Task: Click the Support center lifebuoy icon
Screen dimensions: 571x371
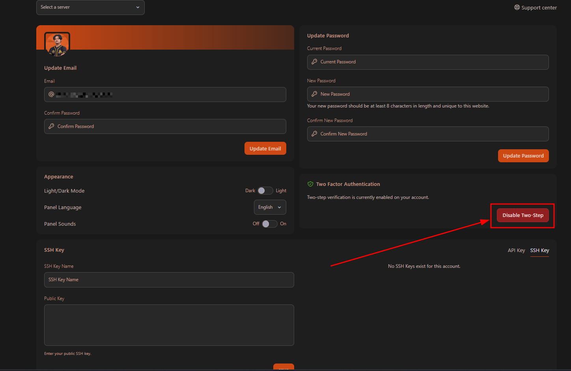Action: coord(517,7)
